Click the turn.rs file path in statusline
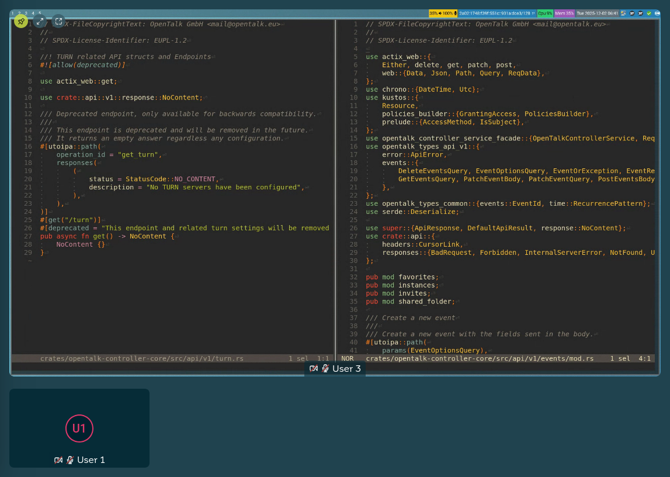The height and width of the screenshot is (477, 670). click(x=141, y=358)
